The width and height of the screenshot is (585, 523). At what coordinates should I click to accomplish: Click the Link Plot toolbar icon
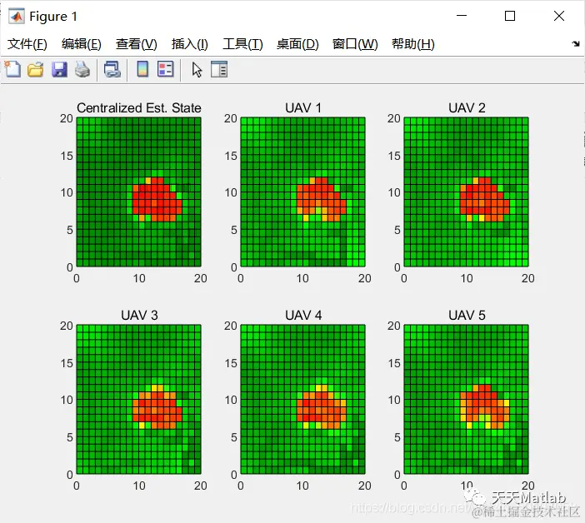(112, 70)
